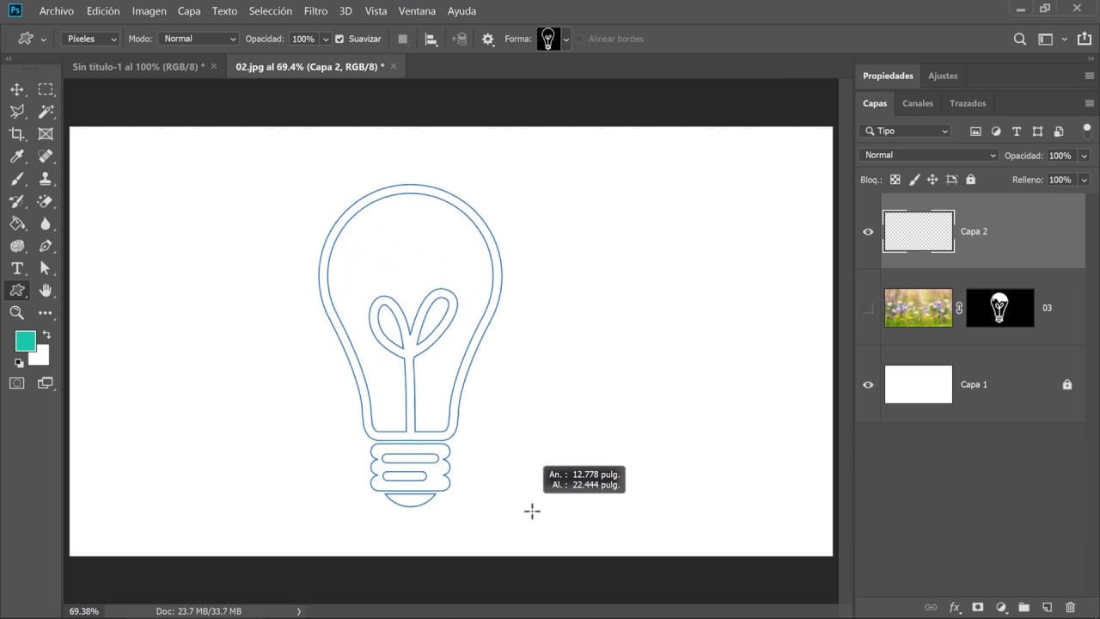The height and width of the screenshot is (619, 1100).
Task: Select the Paint Bucket tool
Action: coord(16,224)
